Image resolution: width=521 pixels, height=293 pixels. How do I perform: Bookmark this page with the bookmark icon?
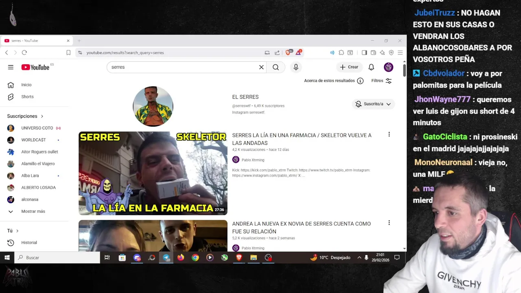(x=68, y=52)
